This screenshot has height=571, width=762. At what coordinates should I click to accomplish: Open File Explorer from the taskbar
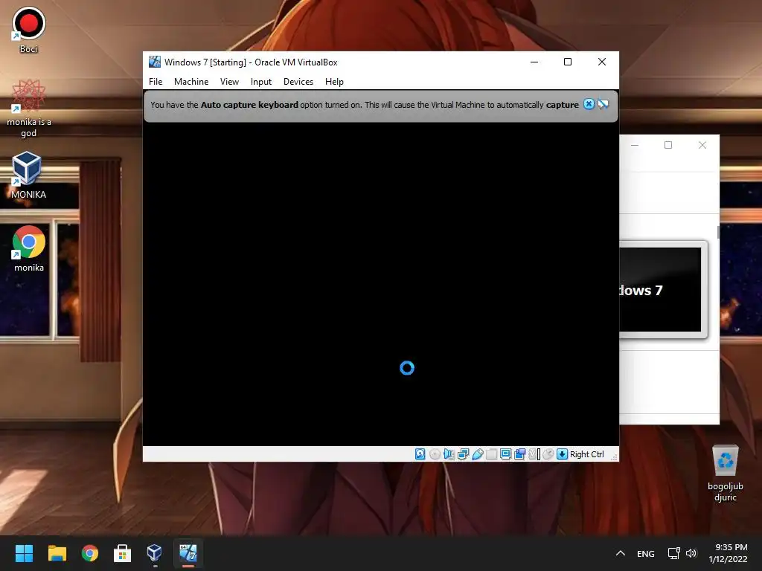coord(57,553)
